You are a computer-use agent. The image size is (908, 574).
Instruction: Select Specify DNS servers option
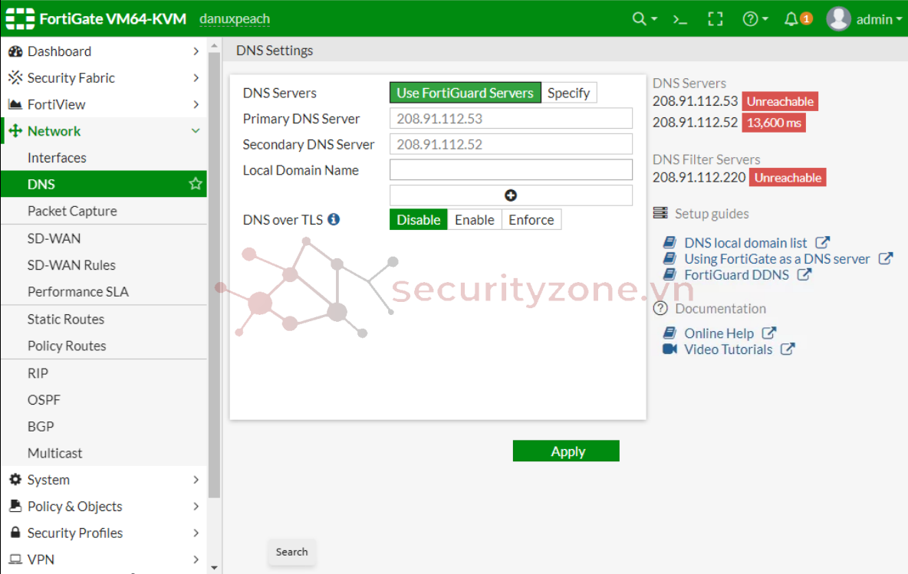tap(569, 93)
